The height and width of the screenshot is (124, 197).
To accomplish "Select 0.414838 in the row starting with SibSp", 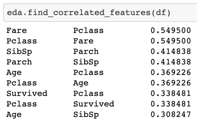I will point(171,51).
